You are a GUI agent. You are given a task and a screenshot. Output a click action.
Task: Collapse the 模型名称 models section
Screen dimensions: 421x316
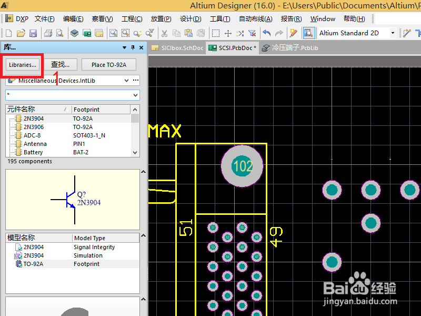click(143, 235)
